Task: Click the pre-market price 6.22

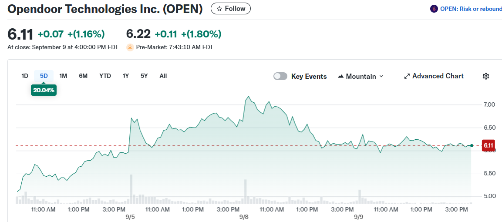Action: coord(138,34)
